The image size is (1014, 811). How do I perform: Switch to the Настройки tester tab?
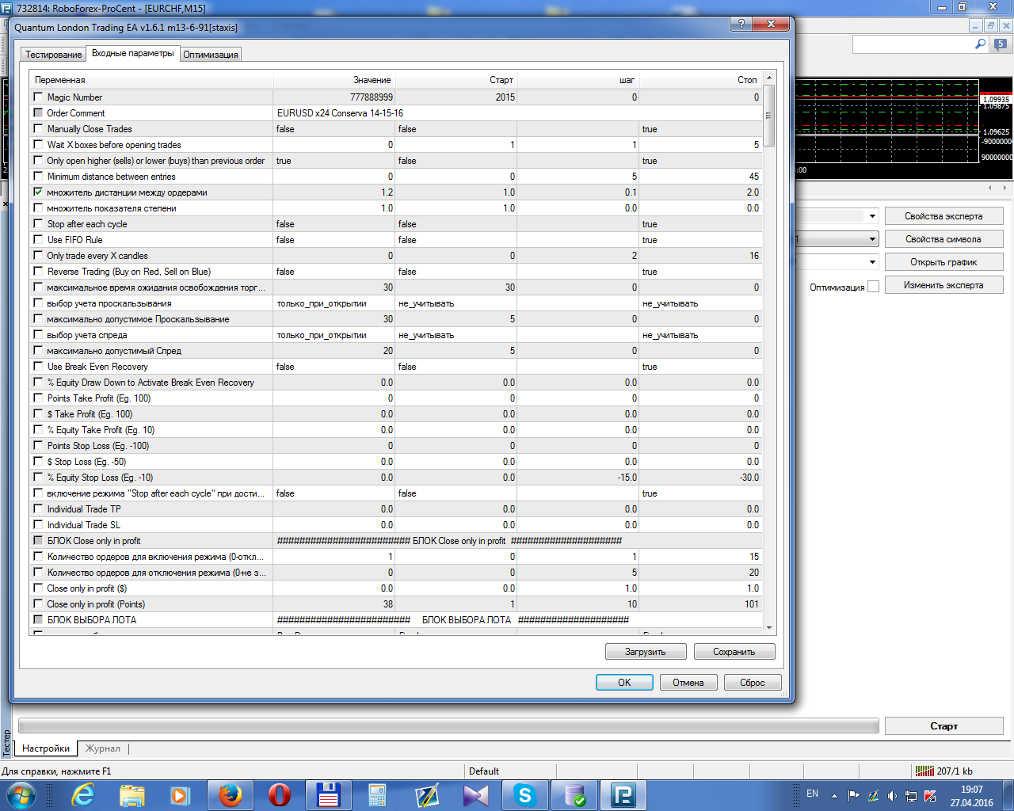(x=46, y=748)
